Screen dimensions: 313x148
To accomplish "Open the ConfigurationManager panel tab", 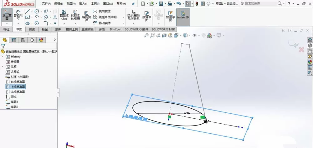I will (23, 40).
